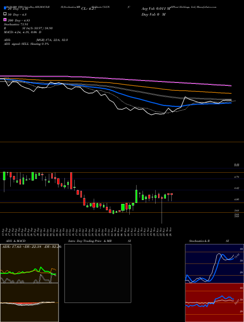Open the blue Stochastics chart panel
The height and width of the screenshot is (322, 244).
[x=214, y=263]
